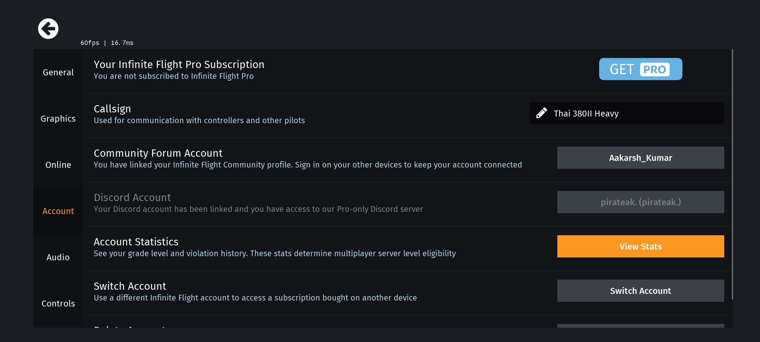Select the Account tab in the sidebar
This screenshot has height=342, width=760.
coord(58,211)
